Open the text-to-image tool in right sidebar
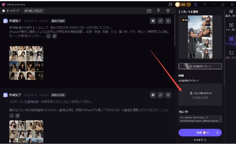This screenshot has width=236, height=145. click(x=231, y=27)
